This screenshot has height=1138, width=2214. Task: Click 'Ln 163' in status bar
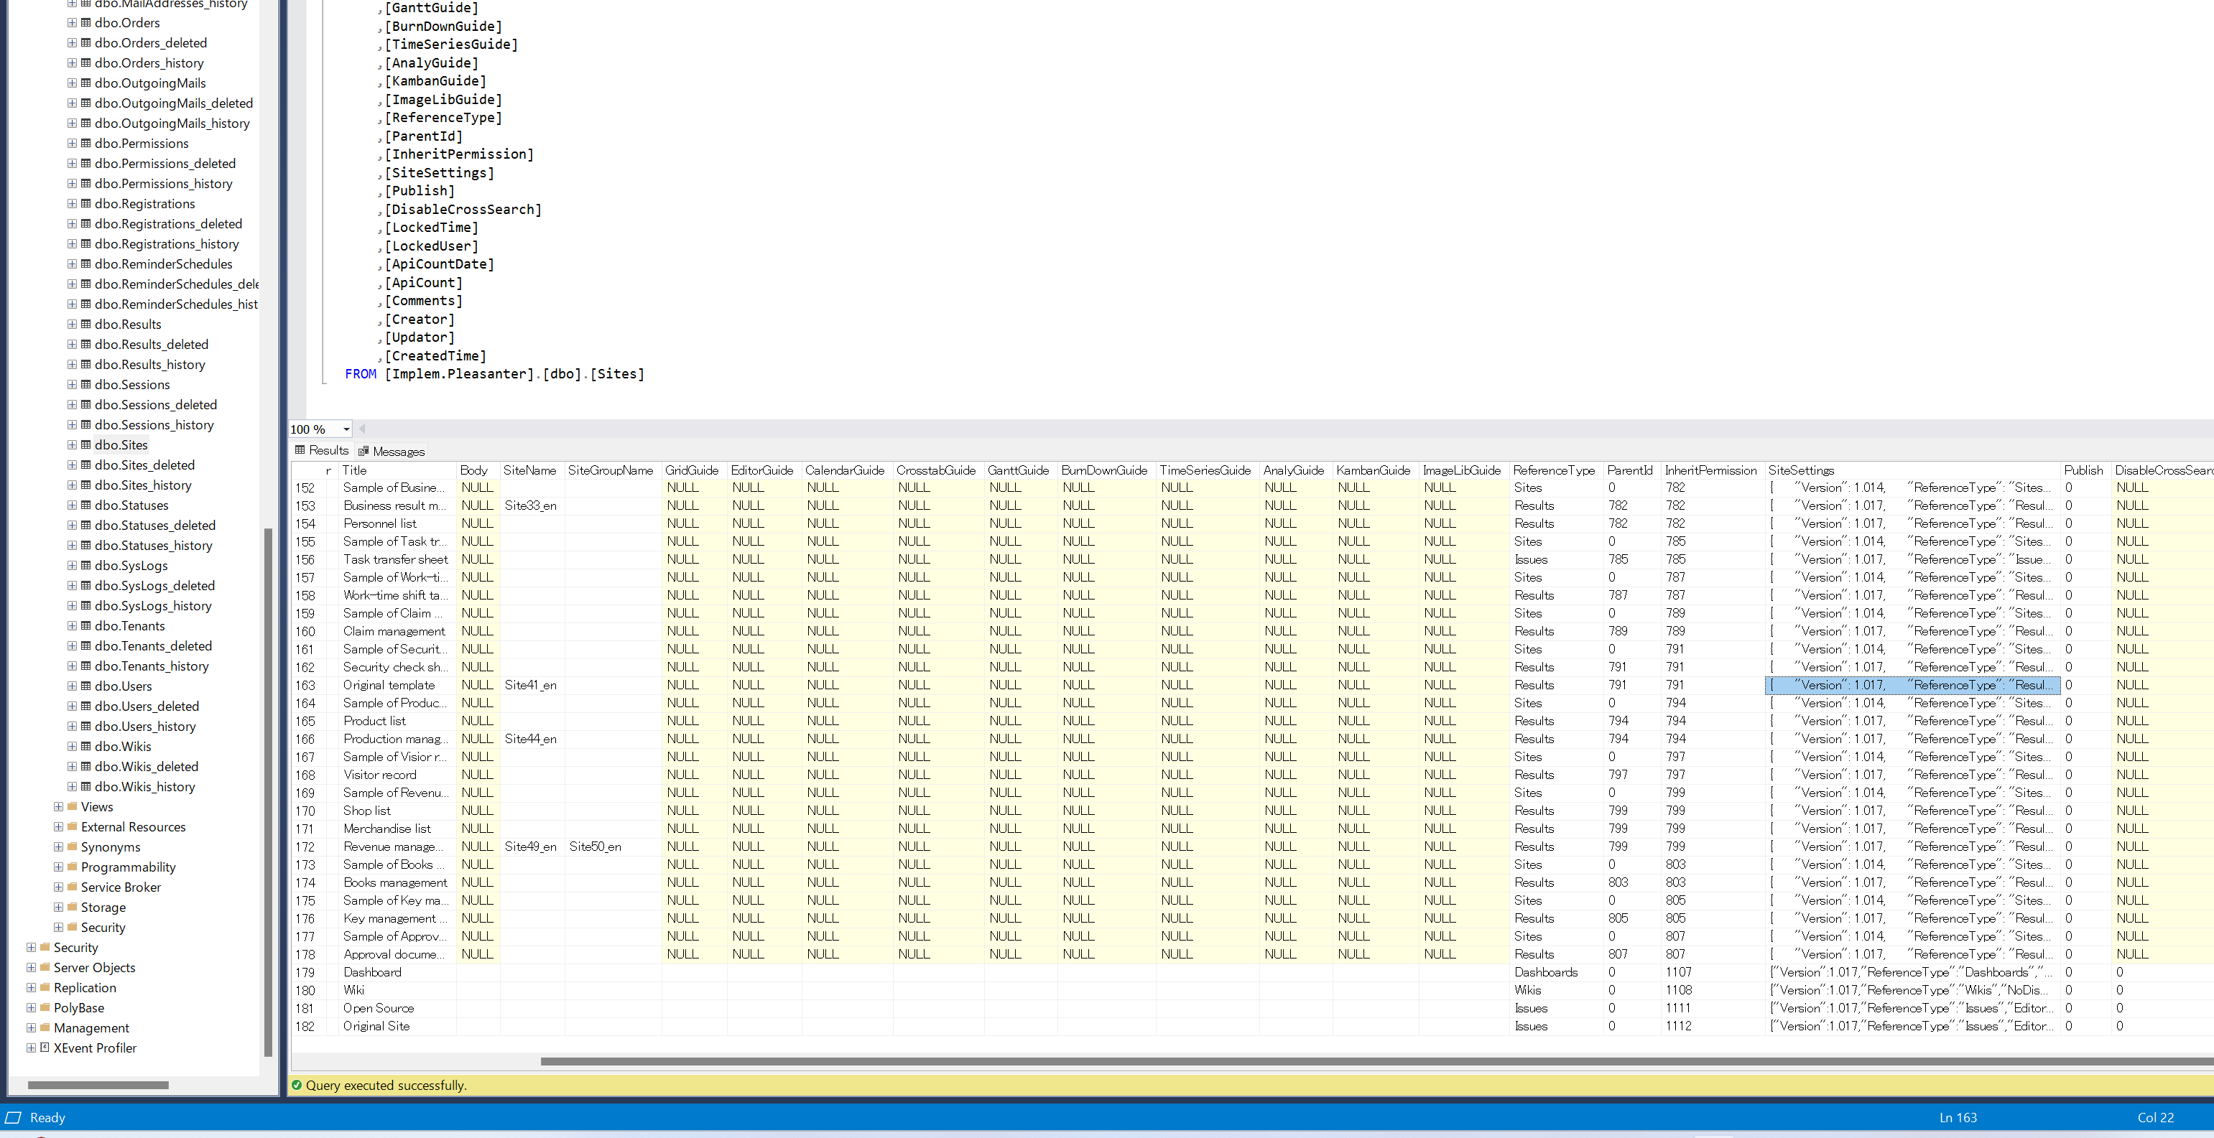[x=1958, y=1117]
